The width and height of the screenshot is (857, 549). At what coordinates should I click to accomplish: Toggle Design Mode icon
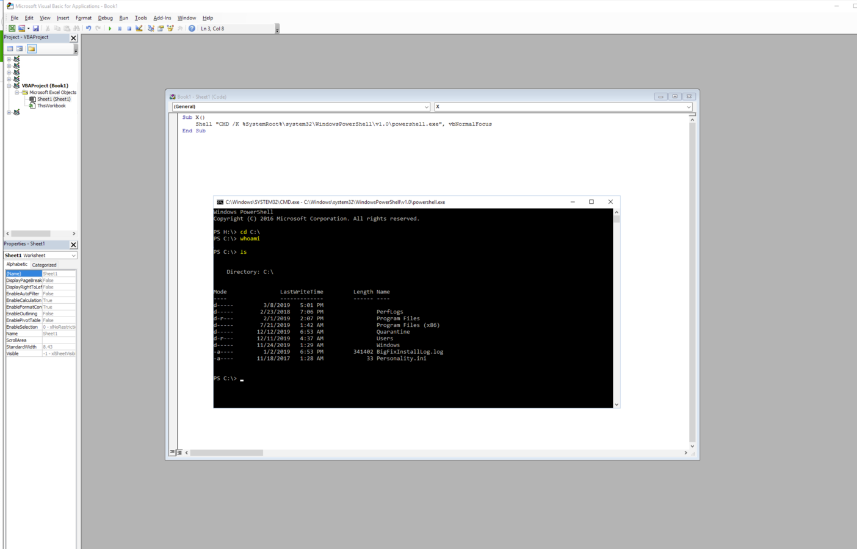pos(139,29)
